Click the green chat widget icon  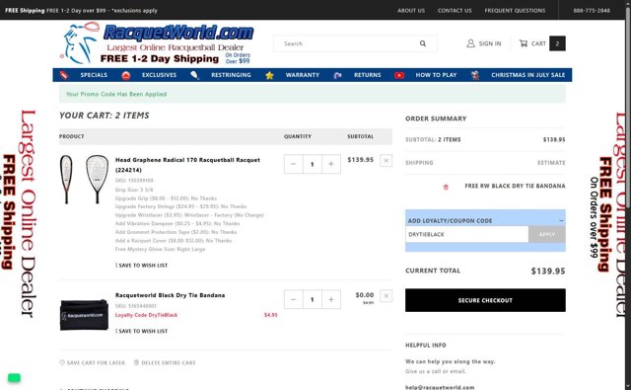click(x=14, y=377)
